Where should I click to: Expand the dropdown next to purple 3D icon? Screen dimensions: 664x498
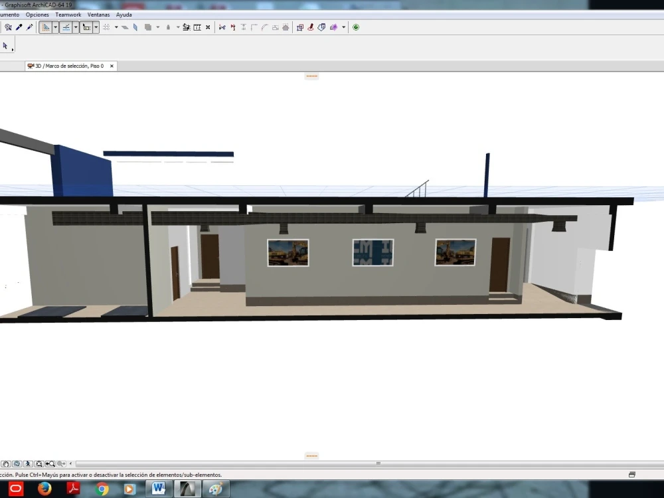343,27
